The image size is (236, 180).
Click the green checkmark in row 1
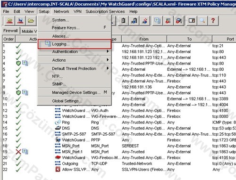point(18,46)
